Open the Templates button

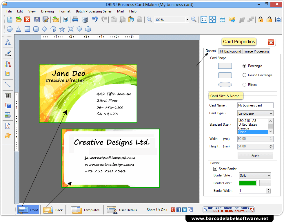point(85,210)
